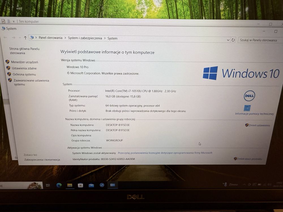Open Ustawienia zdalne in the sidebar

pos(24,68)
